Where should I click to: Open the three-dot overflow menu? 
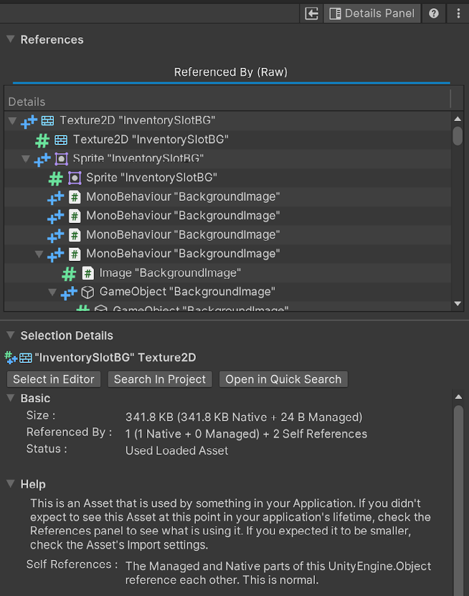coord(458,13)
